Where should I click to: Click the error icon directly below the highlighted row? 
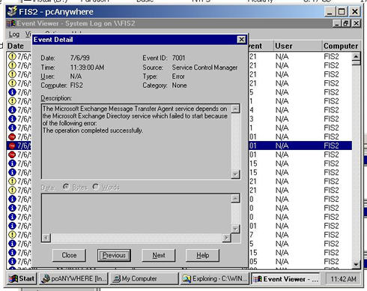[x=12, y=154]
